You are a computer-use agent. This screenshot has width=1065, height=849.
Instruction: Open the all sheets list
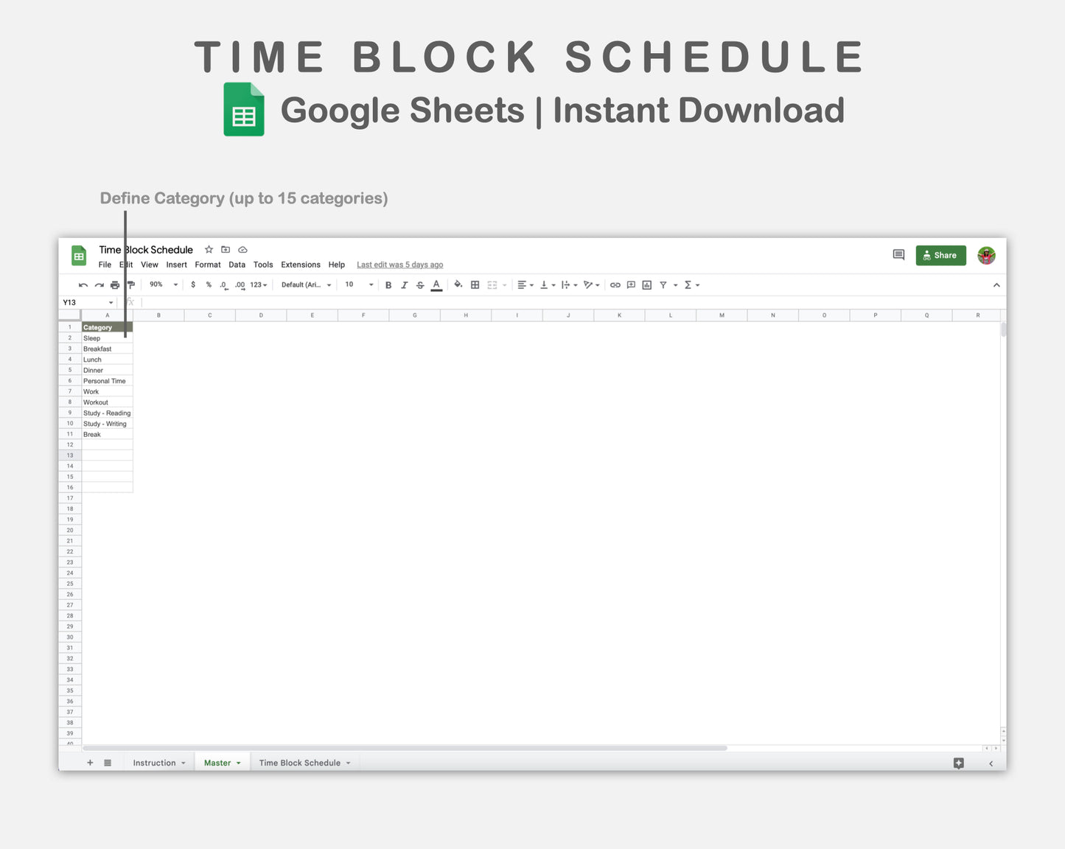[x=108, y=763]
